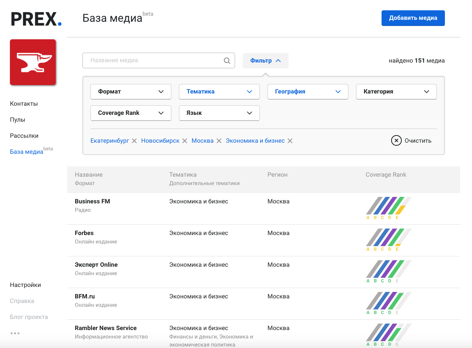Remove the Екатеринбург filter tag
Screen dimensions: 472x348
tap(134, 141)
